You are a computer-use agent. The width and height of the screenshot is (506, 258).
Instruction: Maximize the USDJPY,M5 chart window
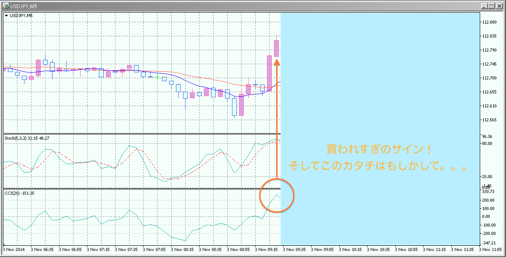(492, 6)
